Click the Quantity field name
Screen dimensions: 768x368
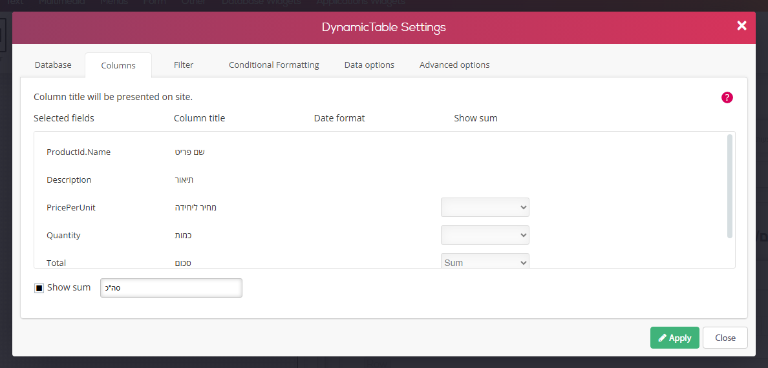tap(63, 236)
